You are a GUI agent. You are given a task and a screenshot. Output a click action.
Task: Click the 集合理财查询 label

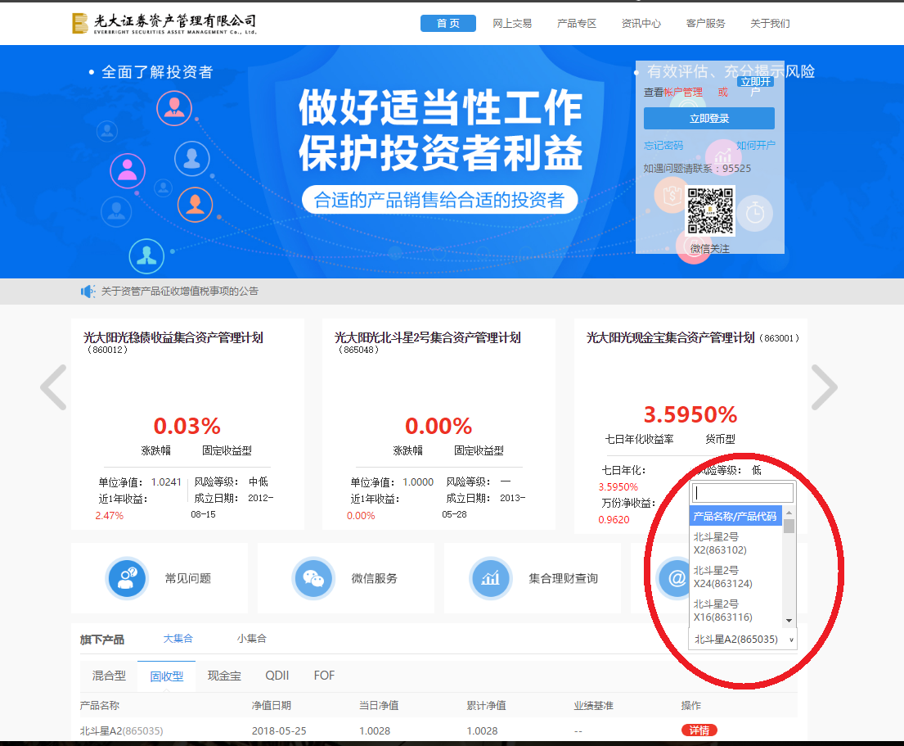(564, 578)
